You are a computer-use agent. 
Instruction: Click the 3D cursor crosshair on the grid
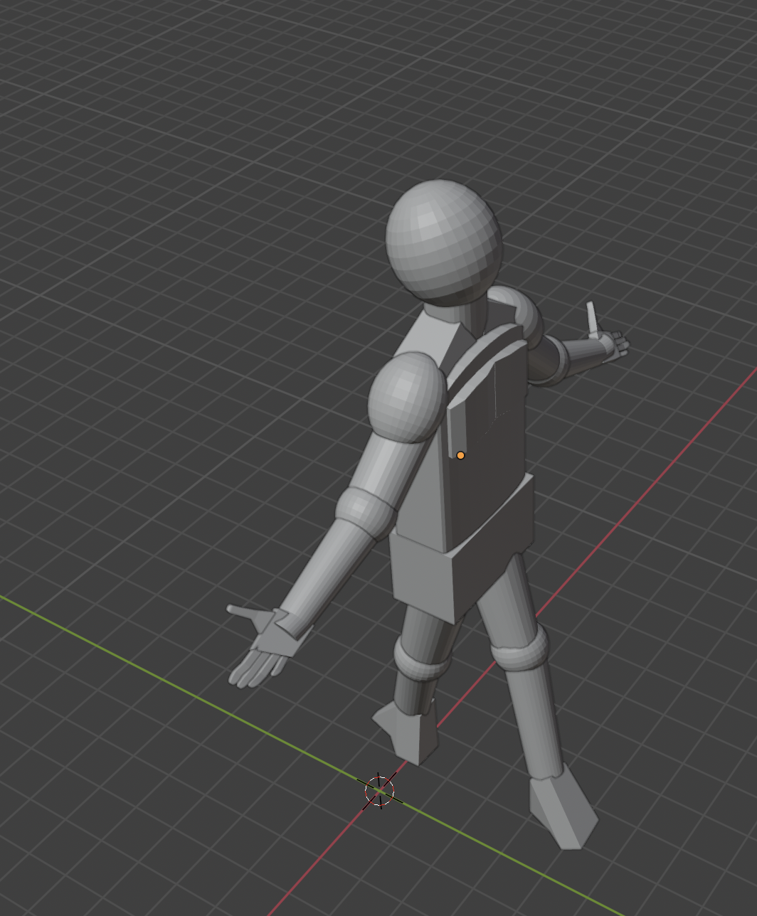tap(379, 791)
